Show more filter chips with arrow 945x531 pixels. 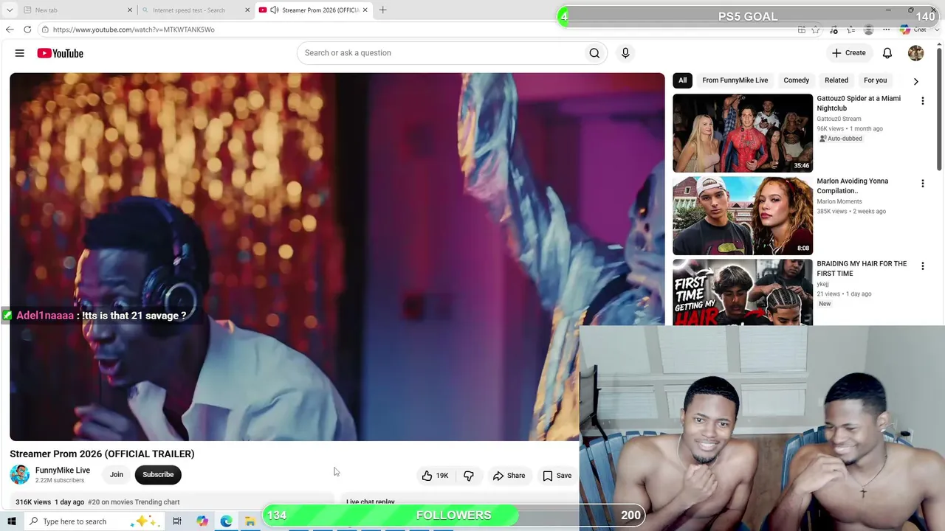point(915,81)
